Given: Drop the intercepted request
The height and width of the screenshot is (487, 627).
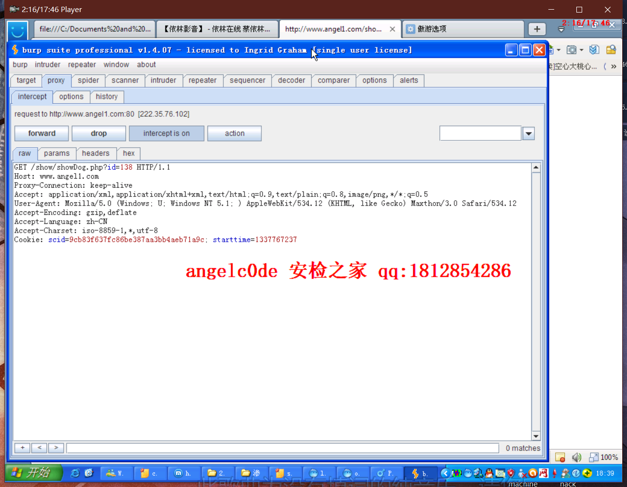Looking at the screenshot, I should 99,134.
